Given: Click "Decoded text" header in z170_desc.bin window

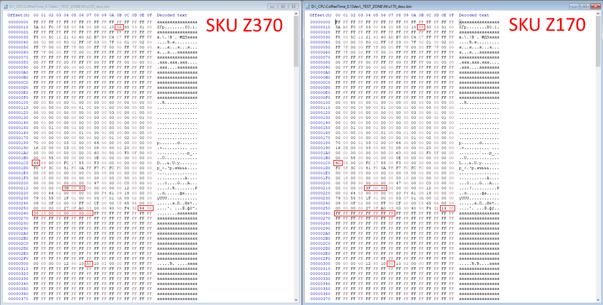Looking at the screenshot, I should pyautogui.click(x=474, y=15).
